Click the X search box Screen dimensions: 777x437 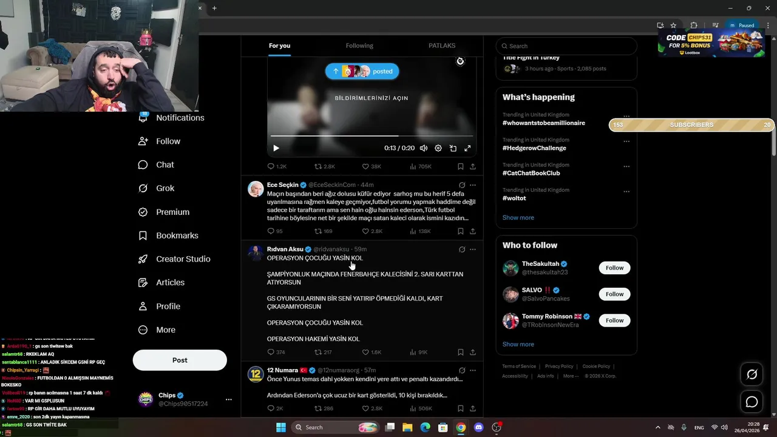566,46
